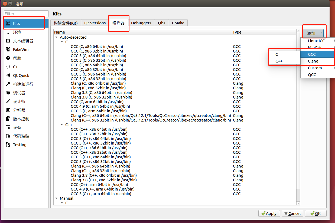The width and height of the screenshot is (335, 223).
Task: Click the 构建和运行 build-and-run icon
Action: [8, 84]
